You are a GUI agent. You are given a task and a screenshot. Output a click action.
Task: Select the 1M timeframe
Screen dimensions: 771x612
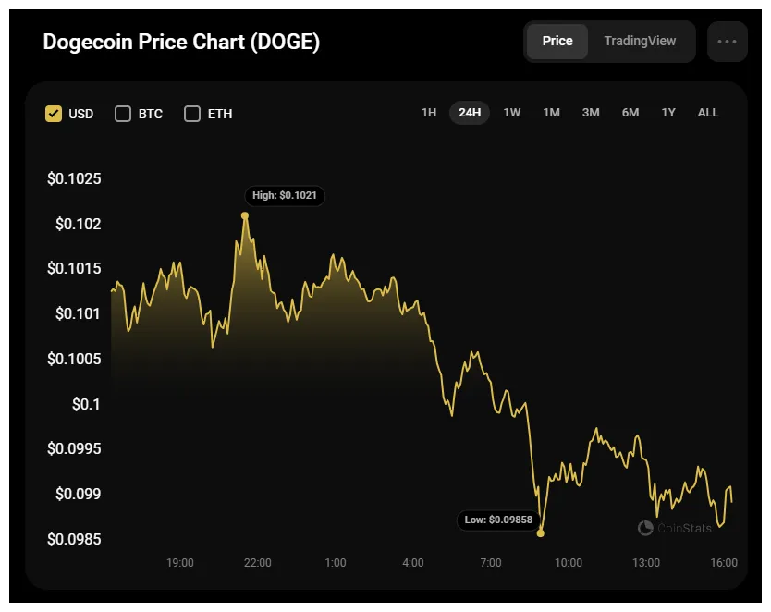551,112
